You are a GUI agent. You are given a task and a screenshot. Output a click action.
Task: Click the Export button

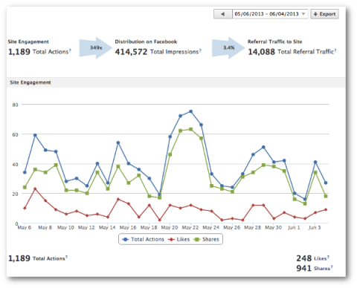324,14
